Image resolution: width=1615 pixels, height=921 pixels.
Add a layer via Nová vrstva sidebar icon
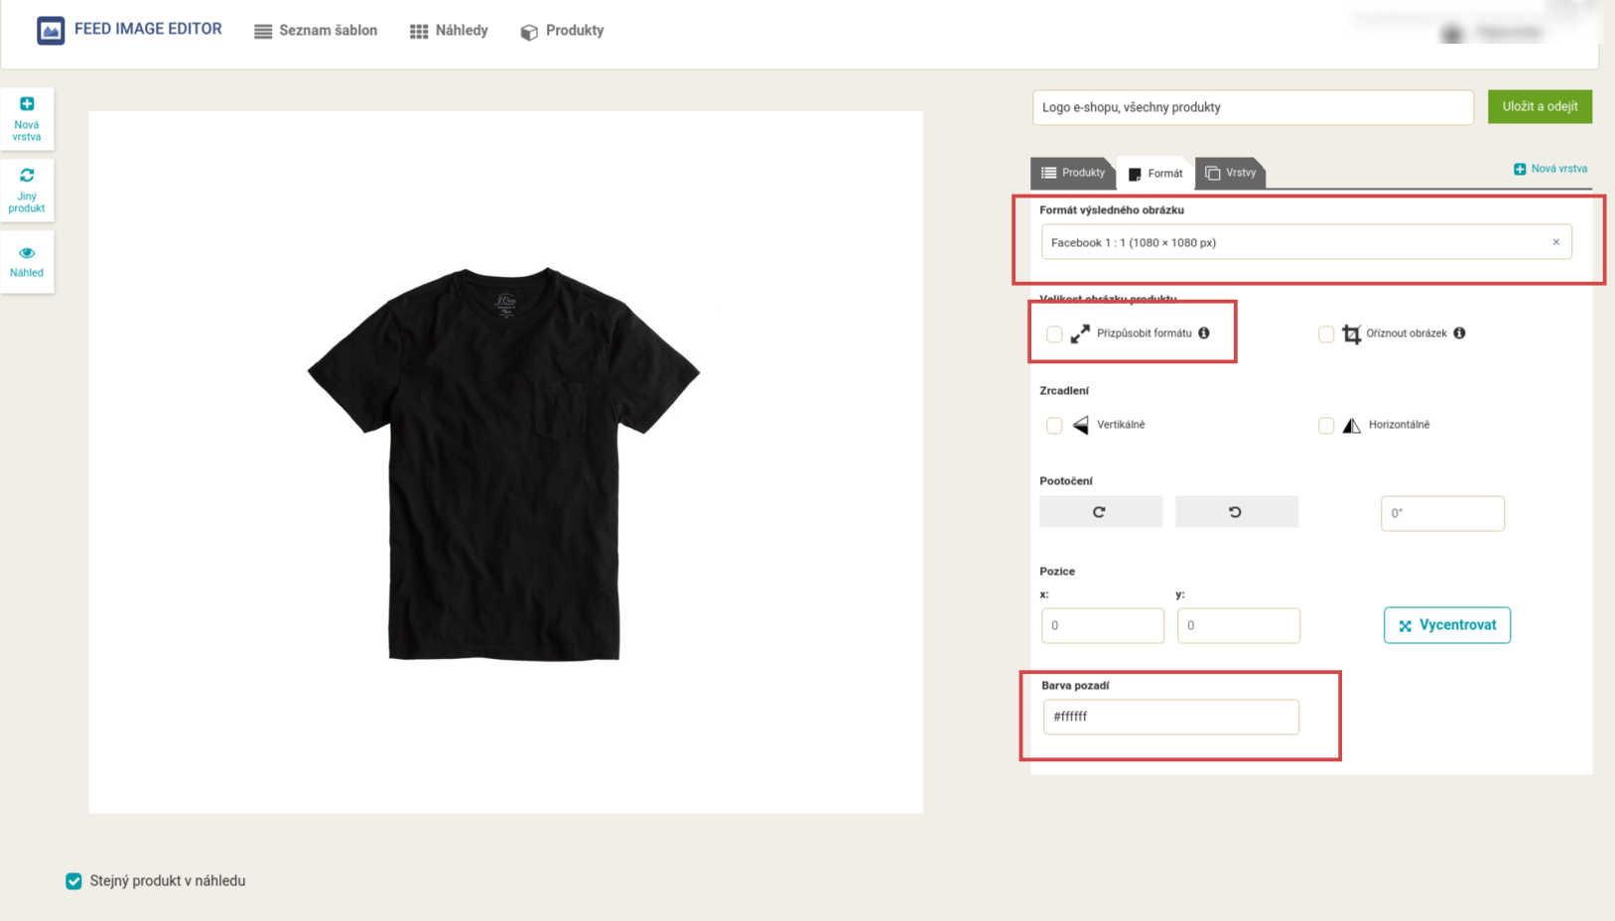27,105
